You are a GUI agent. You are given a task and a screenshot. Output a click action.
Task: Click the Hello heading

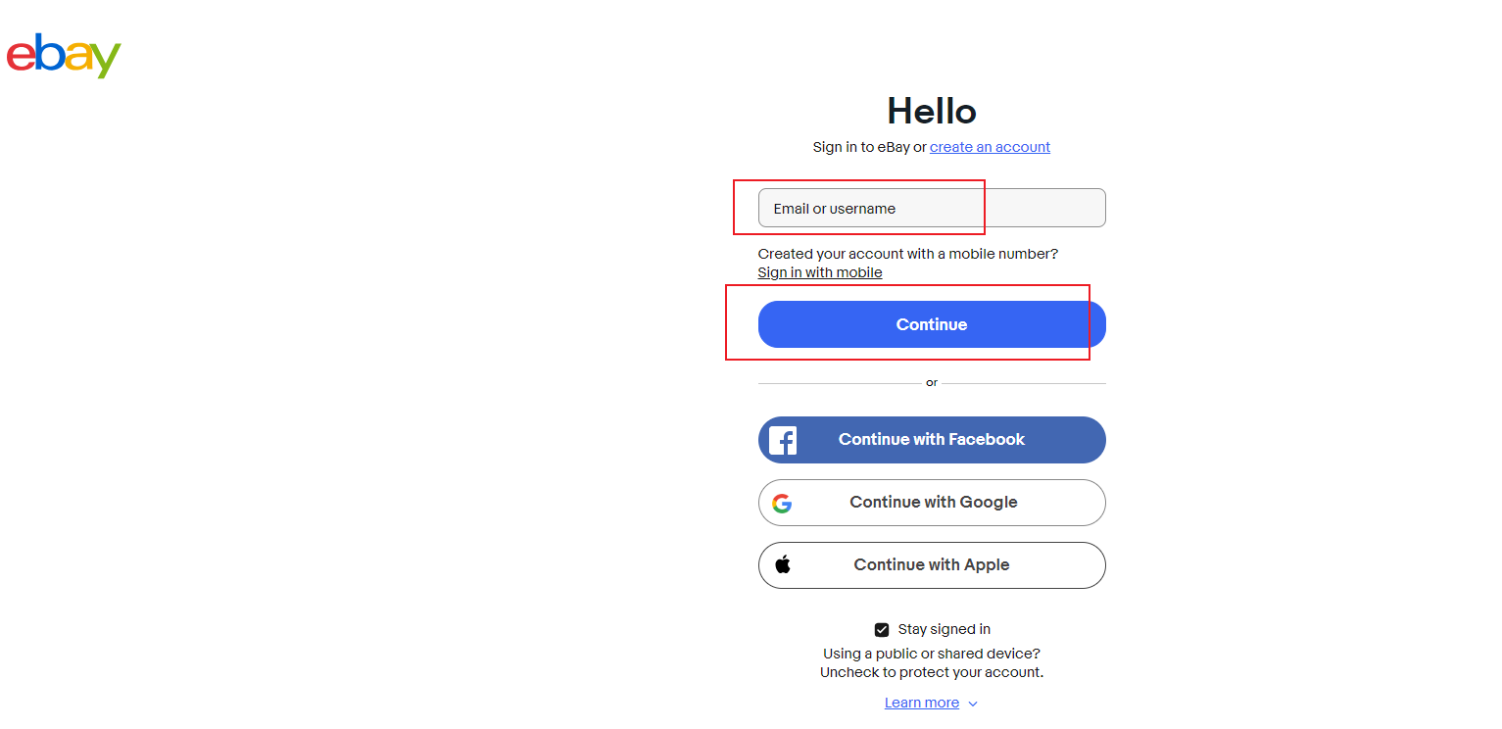point(932,111)
